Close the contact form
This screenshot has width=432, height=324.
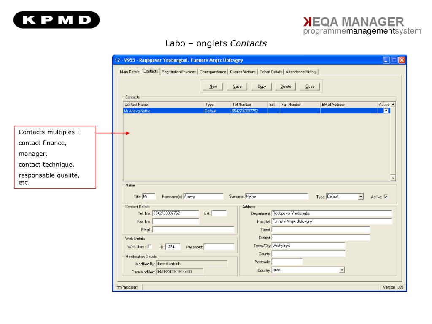point(310,86)
